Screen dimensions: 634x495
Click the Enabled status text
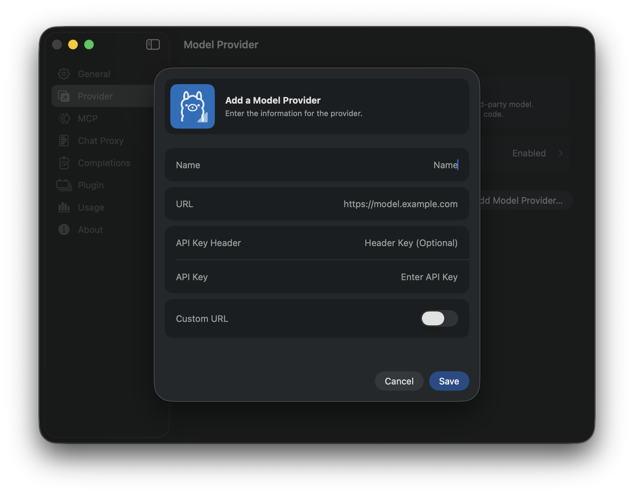click(529, 153)
